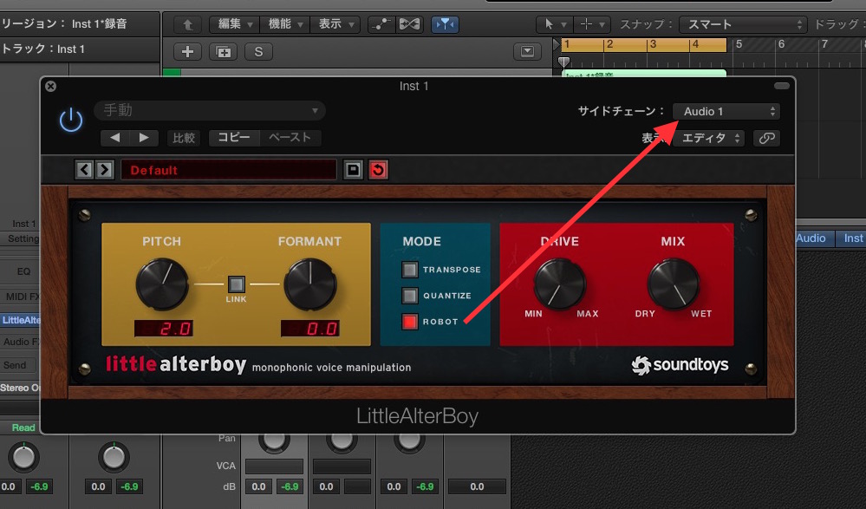Click the コピー copy button
The height and width of the screenshot is (509, 866).
point(234,137)
